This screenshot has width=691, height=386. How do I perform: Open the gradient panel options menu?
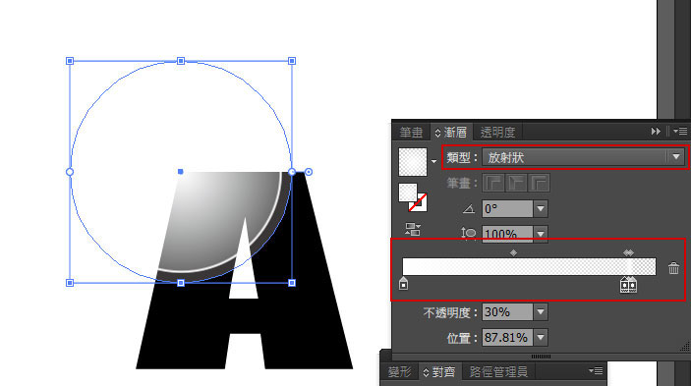680,132
